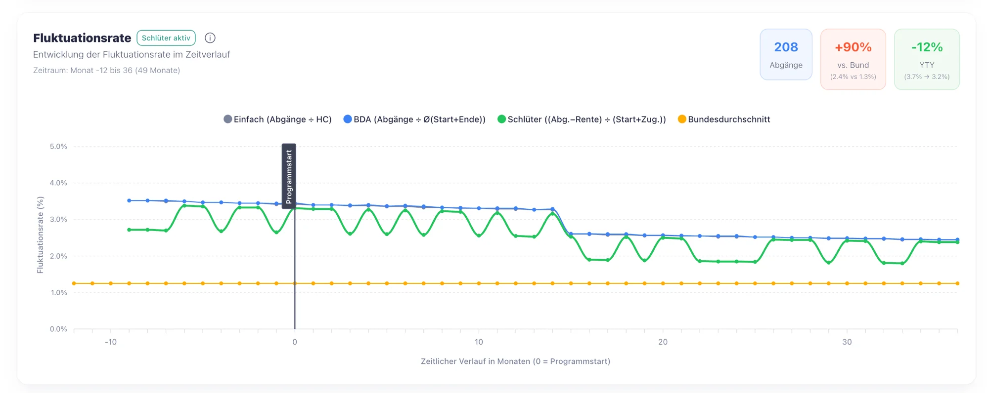Select first blue BDA data point

click(129, 200)
